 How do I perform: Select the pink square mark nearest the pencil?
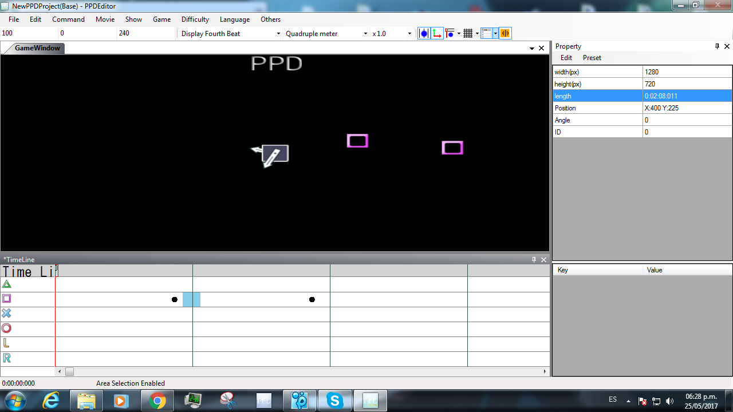[x=357, y=141]
